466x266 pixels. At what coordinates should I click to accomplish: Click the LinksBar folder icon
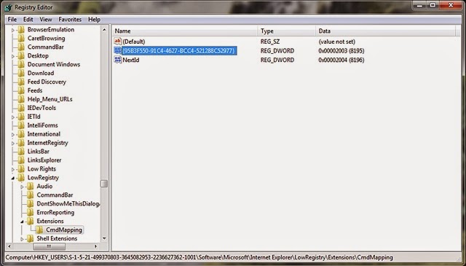click(21, 151)
